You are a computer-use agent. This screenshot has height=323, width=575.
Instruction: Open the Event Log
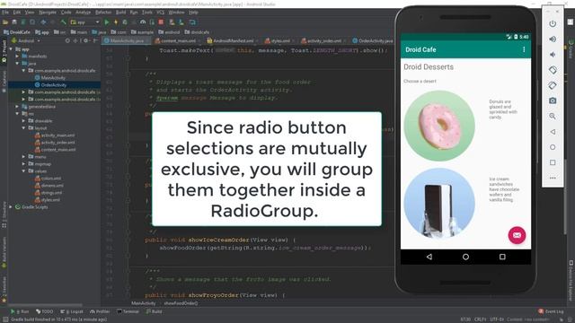click(551, 311)
